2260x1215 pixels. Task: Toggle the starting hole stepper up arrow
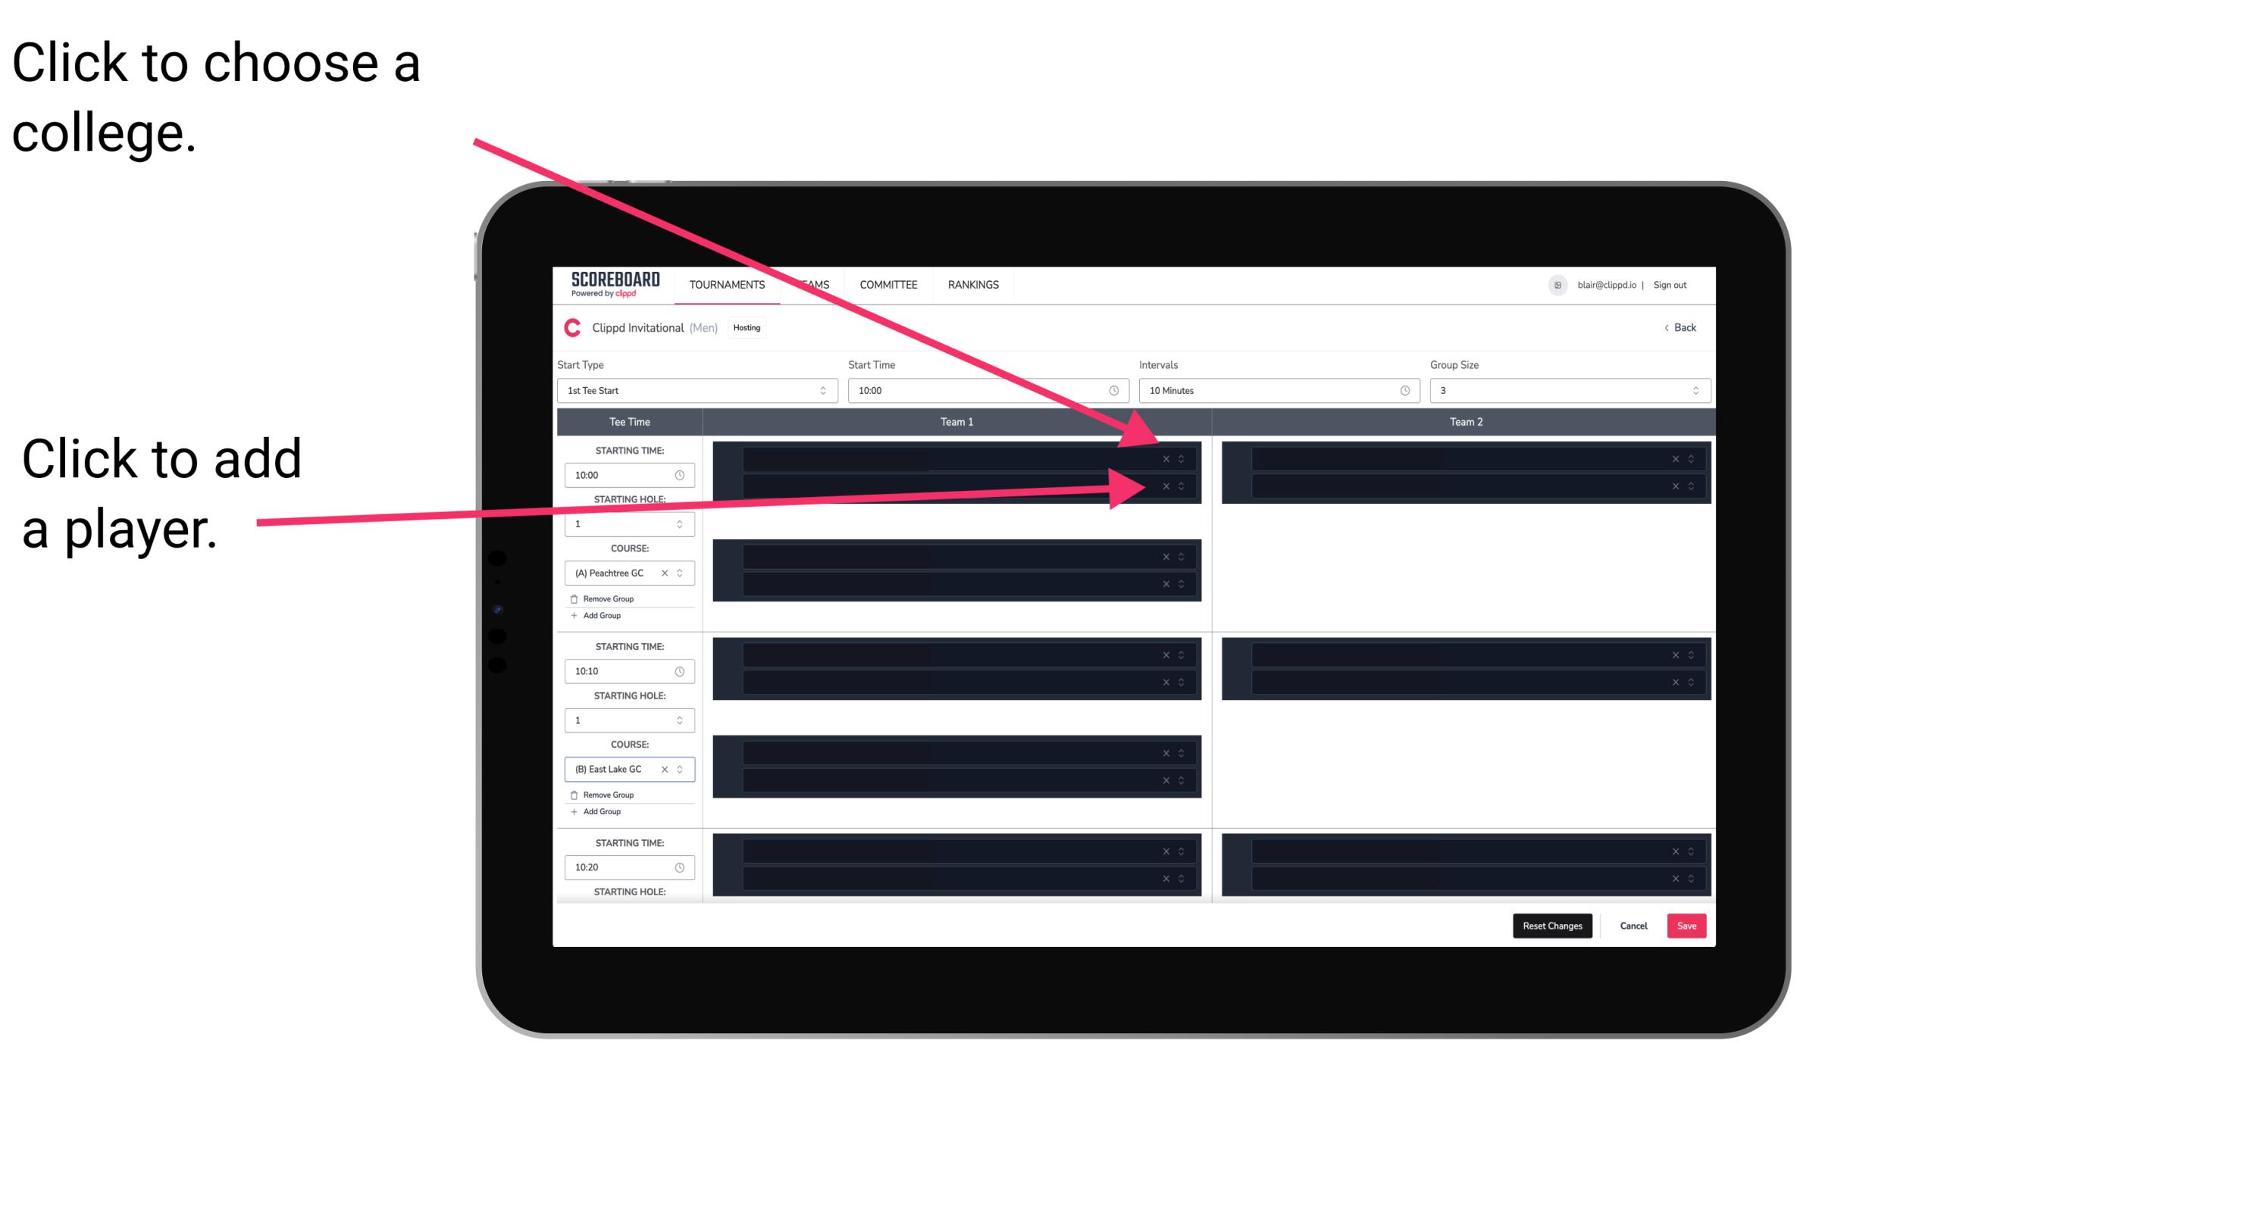tap(683, 520)
